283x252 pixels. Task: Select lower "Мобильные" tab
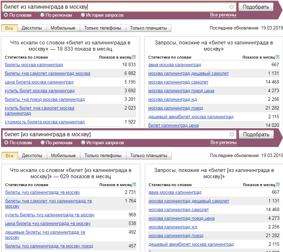[x=63, y=156]
